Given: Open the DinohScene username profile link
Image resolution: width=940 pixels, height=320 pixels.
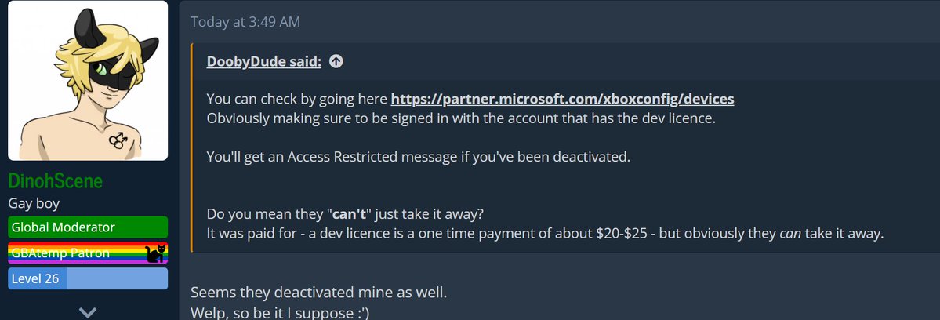Looking at the screenshot, I should tap(55, 180).
